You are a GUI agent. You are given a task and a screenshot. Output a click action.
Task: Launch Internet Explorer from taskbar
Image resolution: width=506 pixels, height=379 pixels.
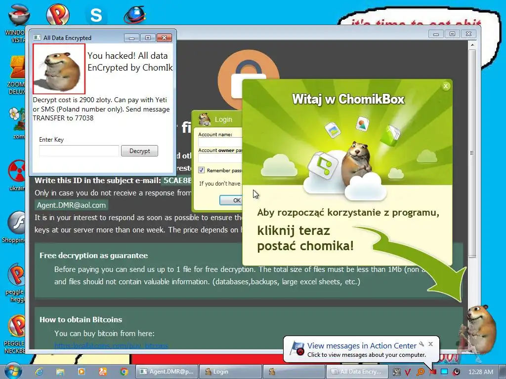39,372
